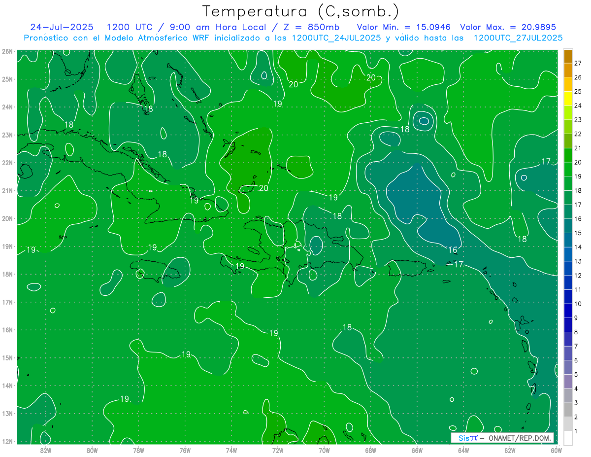Click the '1' label on the color scale

pyautogui.click(x=576, y=431)
